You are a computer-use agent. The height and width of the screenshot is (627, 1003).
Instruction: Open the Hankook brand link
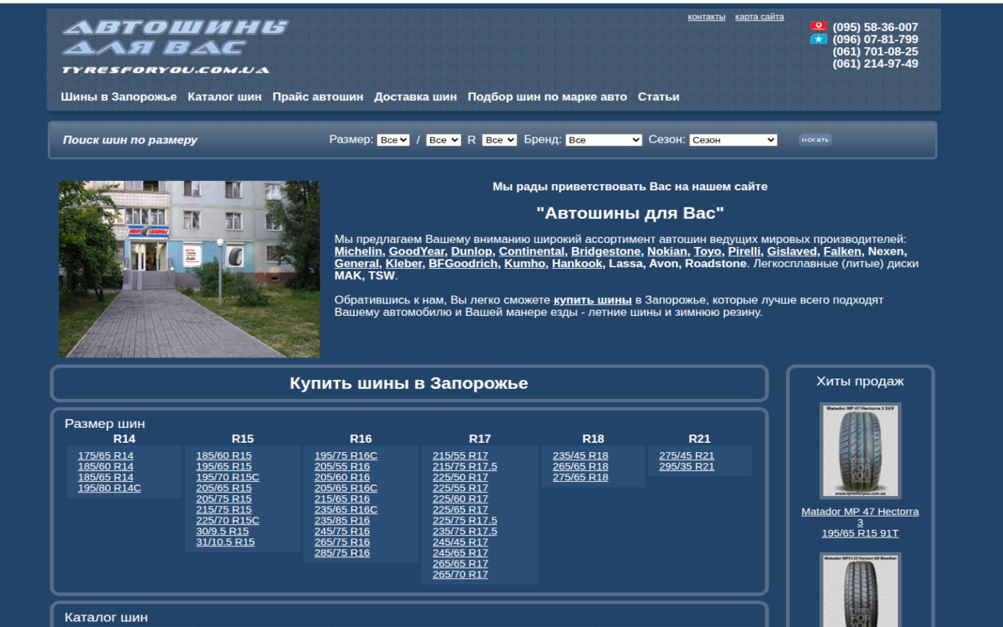point(578,263)
